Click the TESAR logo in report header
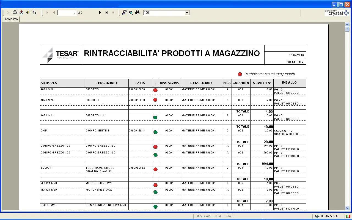The image size is (352, 220). [x=61, y=55]
